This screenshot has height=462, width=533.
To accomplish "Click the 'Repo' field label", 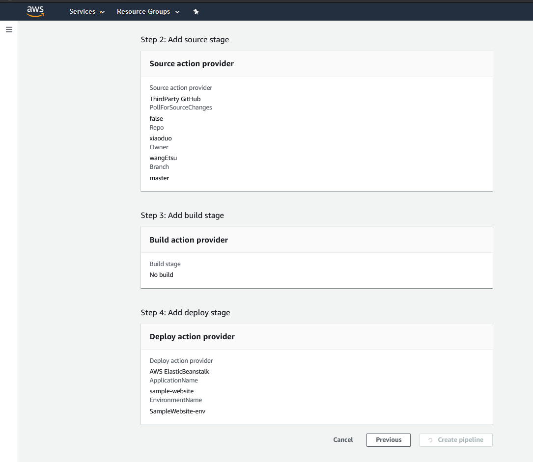I will tap(157, 127).
